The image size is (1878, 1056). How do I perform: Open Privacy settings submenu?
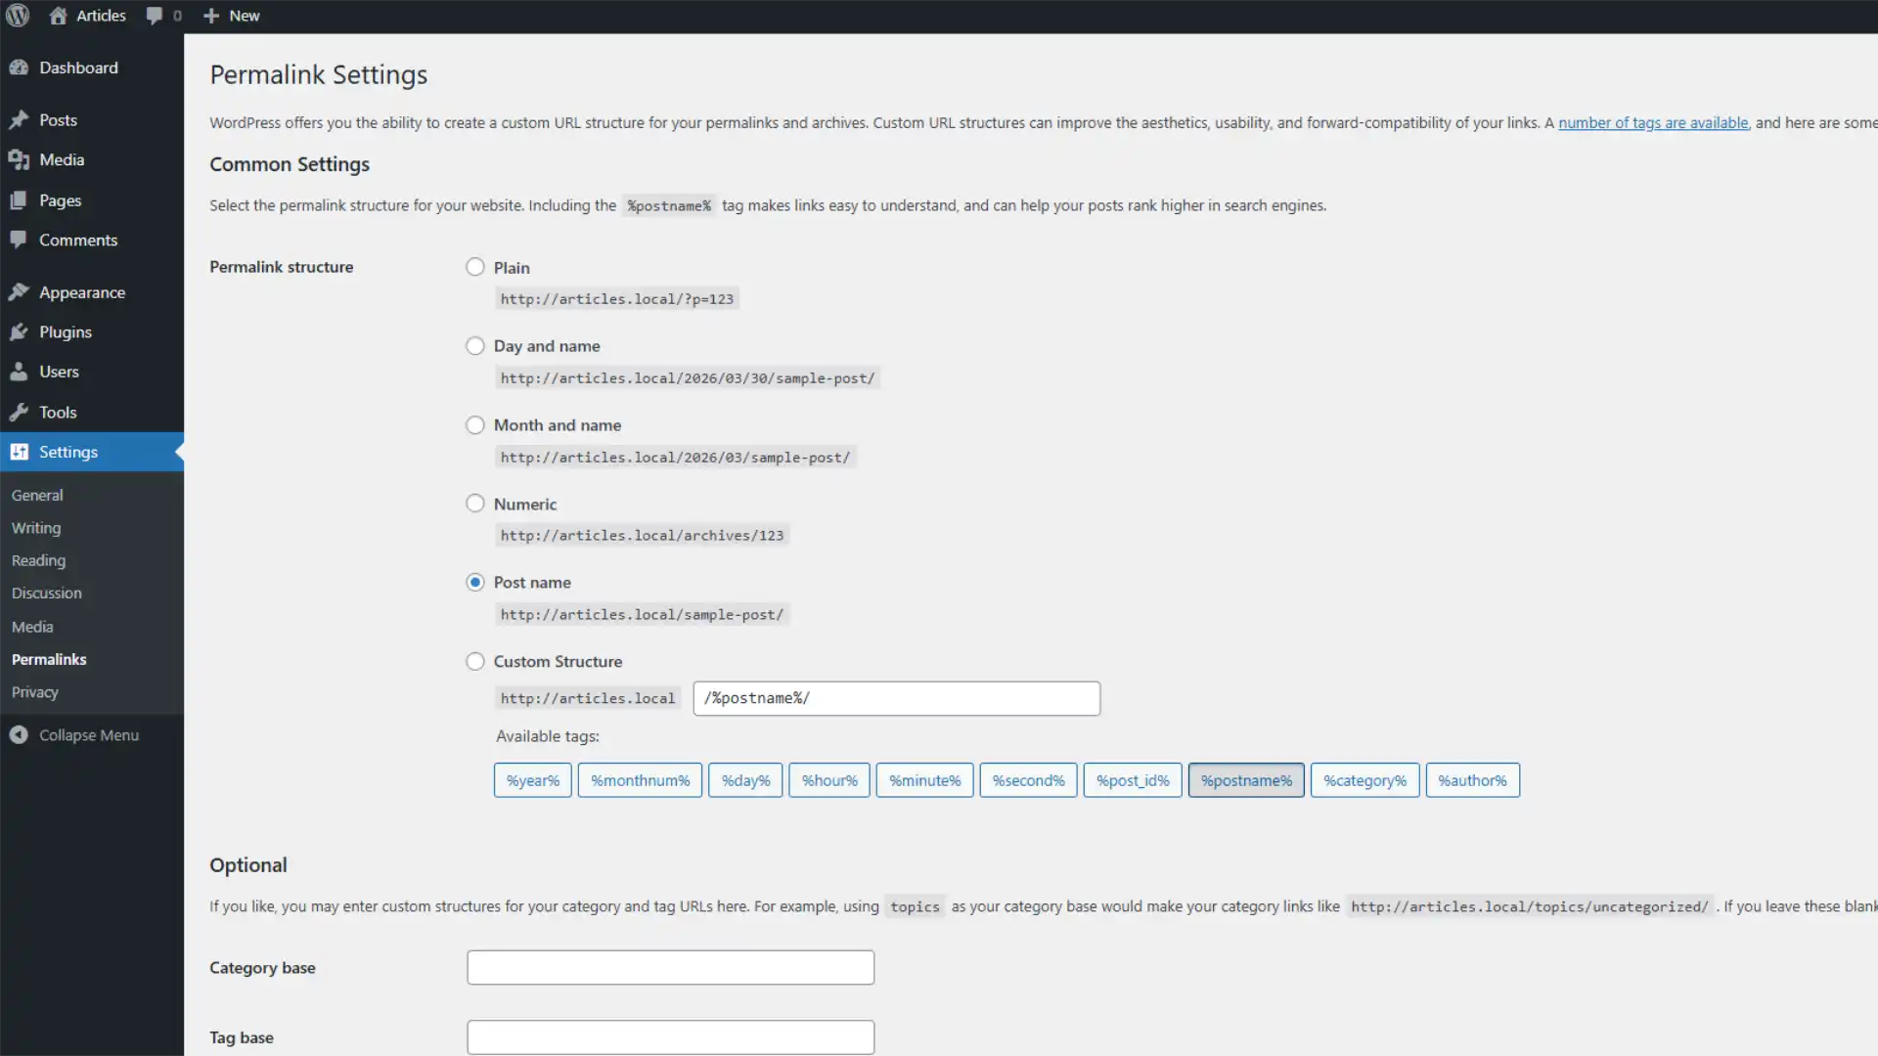point(35,692)
